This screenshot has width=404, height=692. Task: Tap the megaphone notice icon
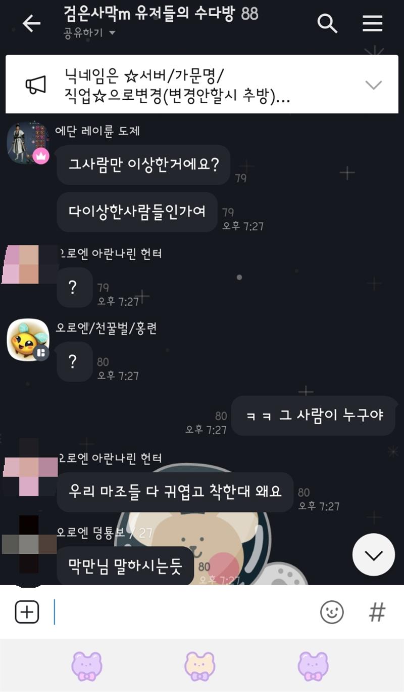(x=36, y=85)
